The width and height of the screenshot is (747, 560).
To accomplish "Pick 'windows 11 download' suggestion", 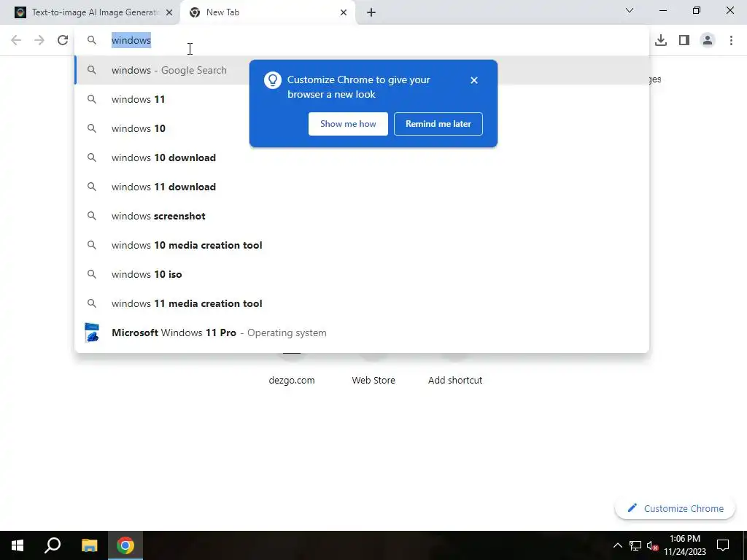I will (x=362, y=187).
